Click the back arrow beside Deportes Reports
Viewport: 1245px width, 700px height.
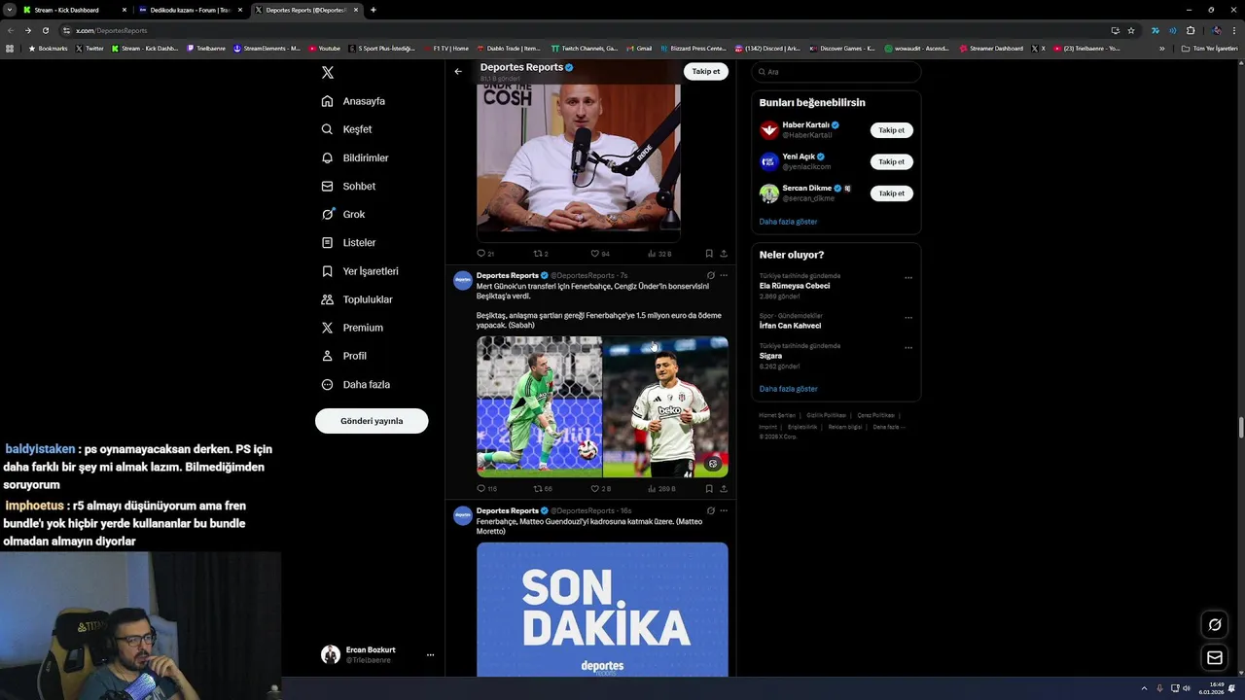pyautogui.click(x=458, y=71)
